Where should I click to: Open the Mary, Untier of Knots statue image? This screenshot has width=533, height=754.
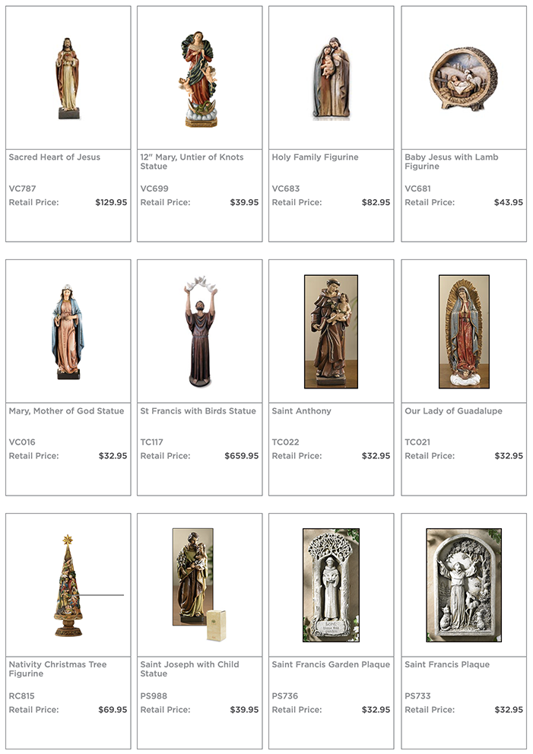(x=200, y=79)
